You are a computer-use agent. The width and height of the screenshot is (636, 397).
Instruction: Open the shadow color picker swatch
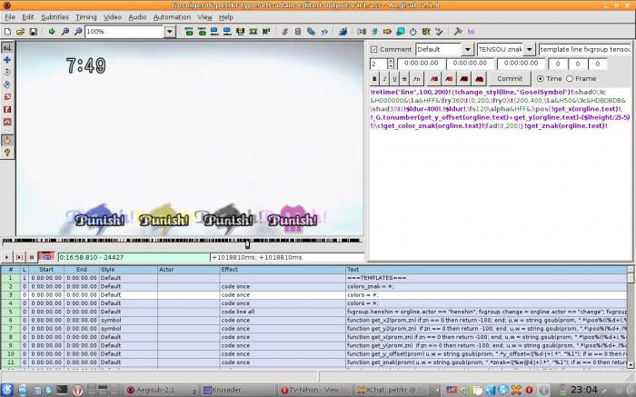click(479, 79)
